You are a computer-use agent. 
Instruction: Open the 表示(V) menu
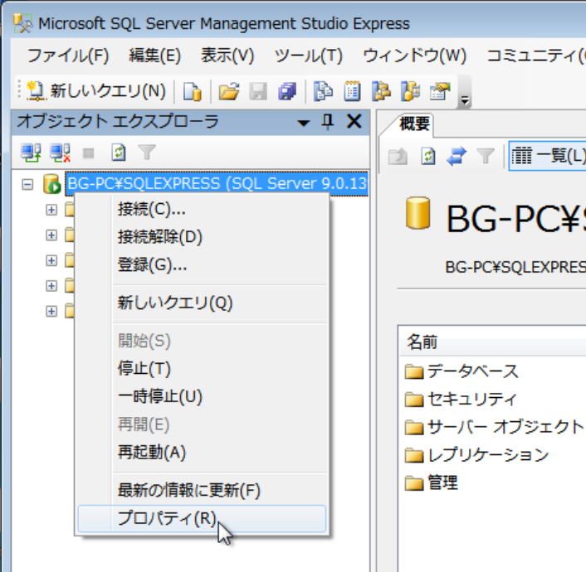(227, 56)
